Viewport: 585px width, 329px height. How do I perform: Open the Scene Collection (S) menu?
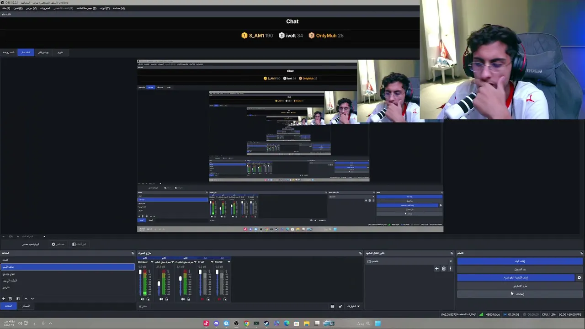click(86, 8)
